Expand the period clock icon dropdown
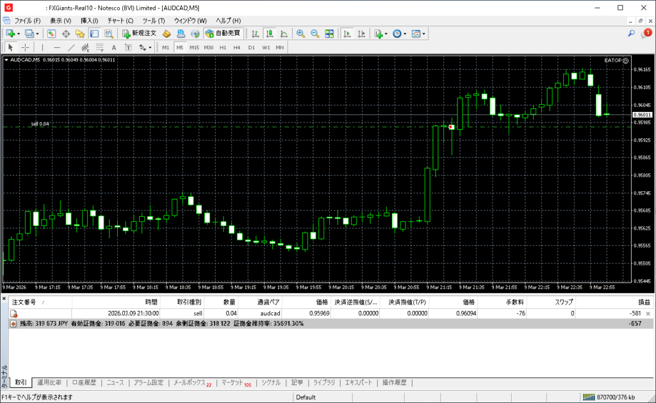The height and width of the screenshot is (403, 656). click(405, 33)
